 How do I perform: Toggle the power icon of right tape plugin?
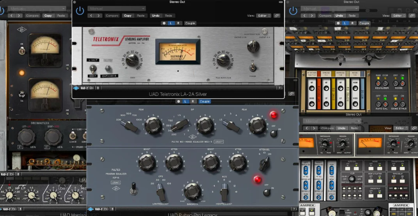293,10
